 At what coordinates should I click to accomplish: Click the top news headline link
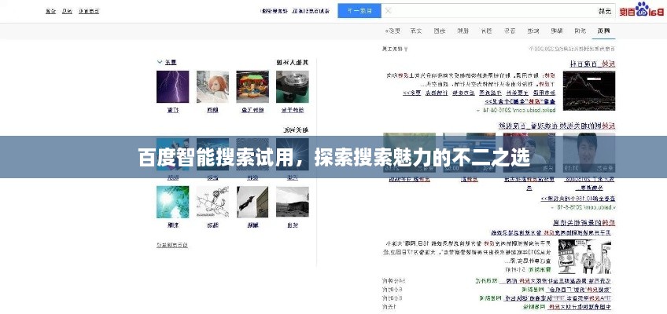[x=551, y=232]
